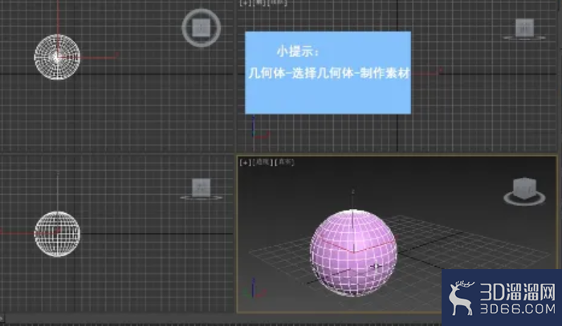The height and width of the screenshot is (326, 562).
Task: Click the ViewCube in the perspective viewport
Action: coord(525,188)
